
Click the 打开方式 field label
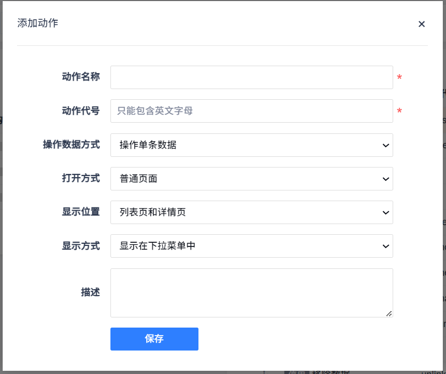point(81,178)
